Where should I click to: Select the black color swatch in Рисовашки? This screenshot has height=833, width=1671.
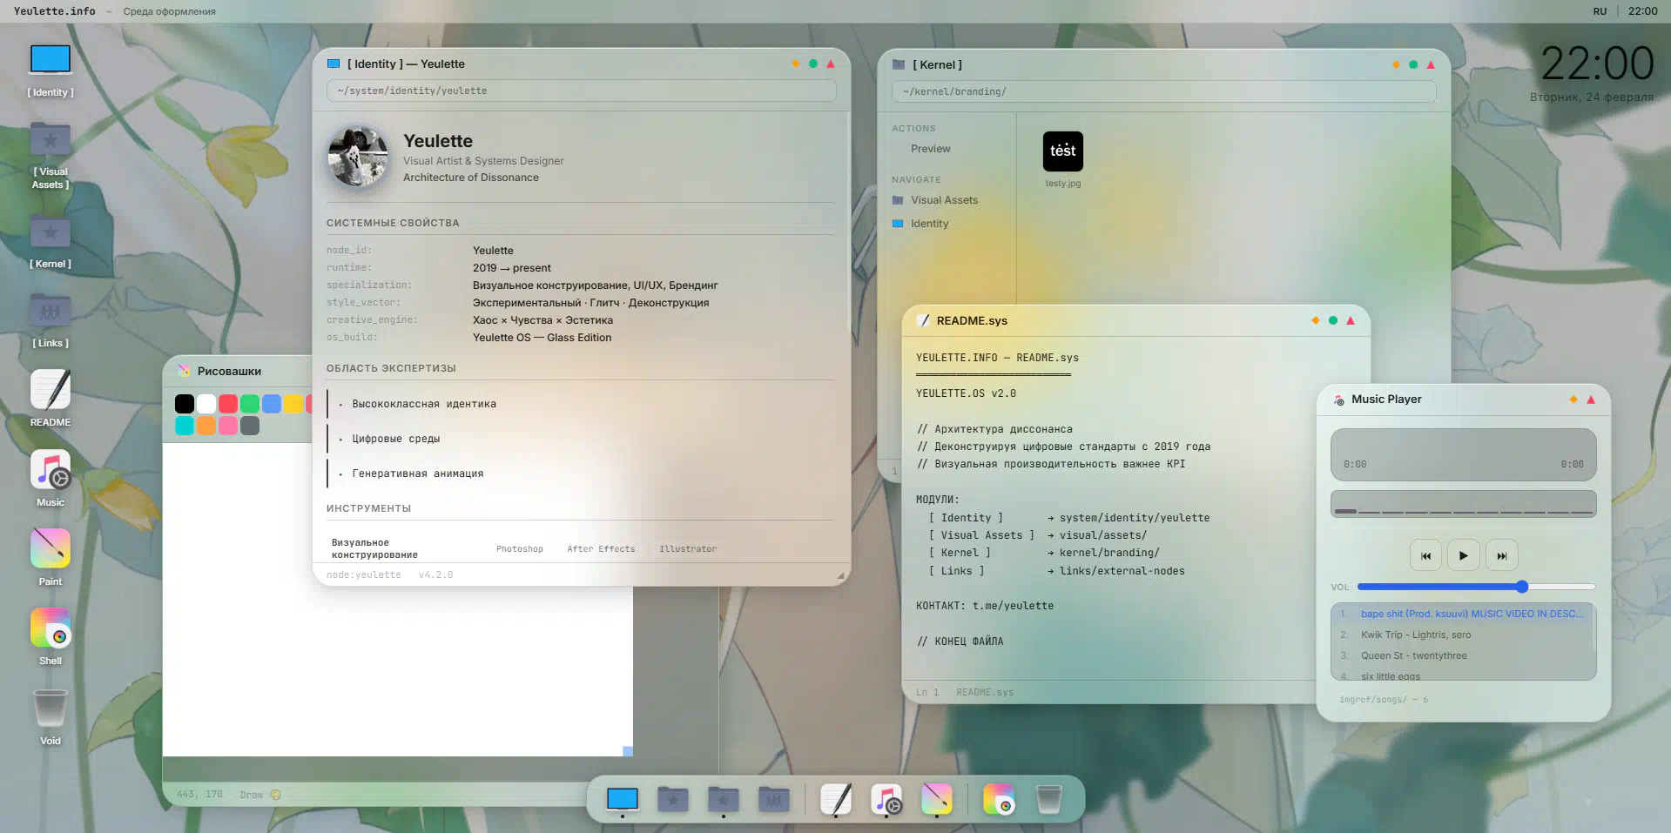coord(185,404)
